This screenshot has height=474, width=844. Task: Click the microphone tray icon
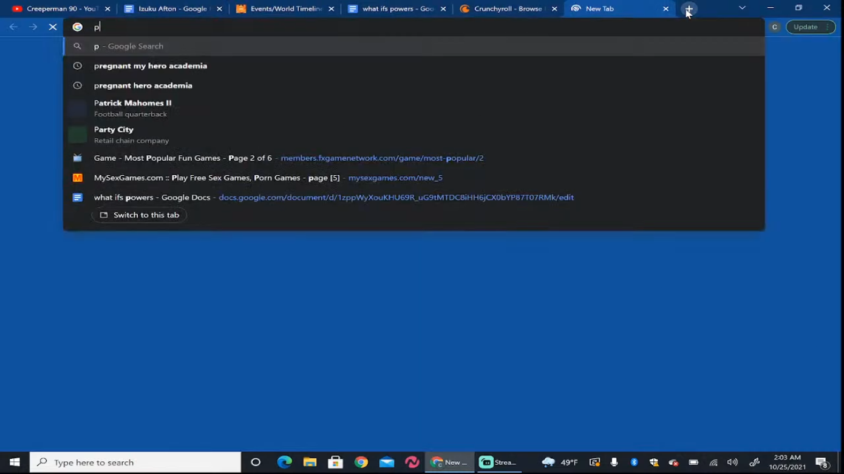point(614,462)
